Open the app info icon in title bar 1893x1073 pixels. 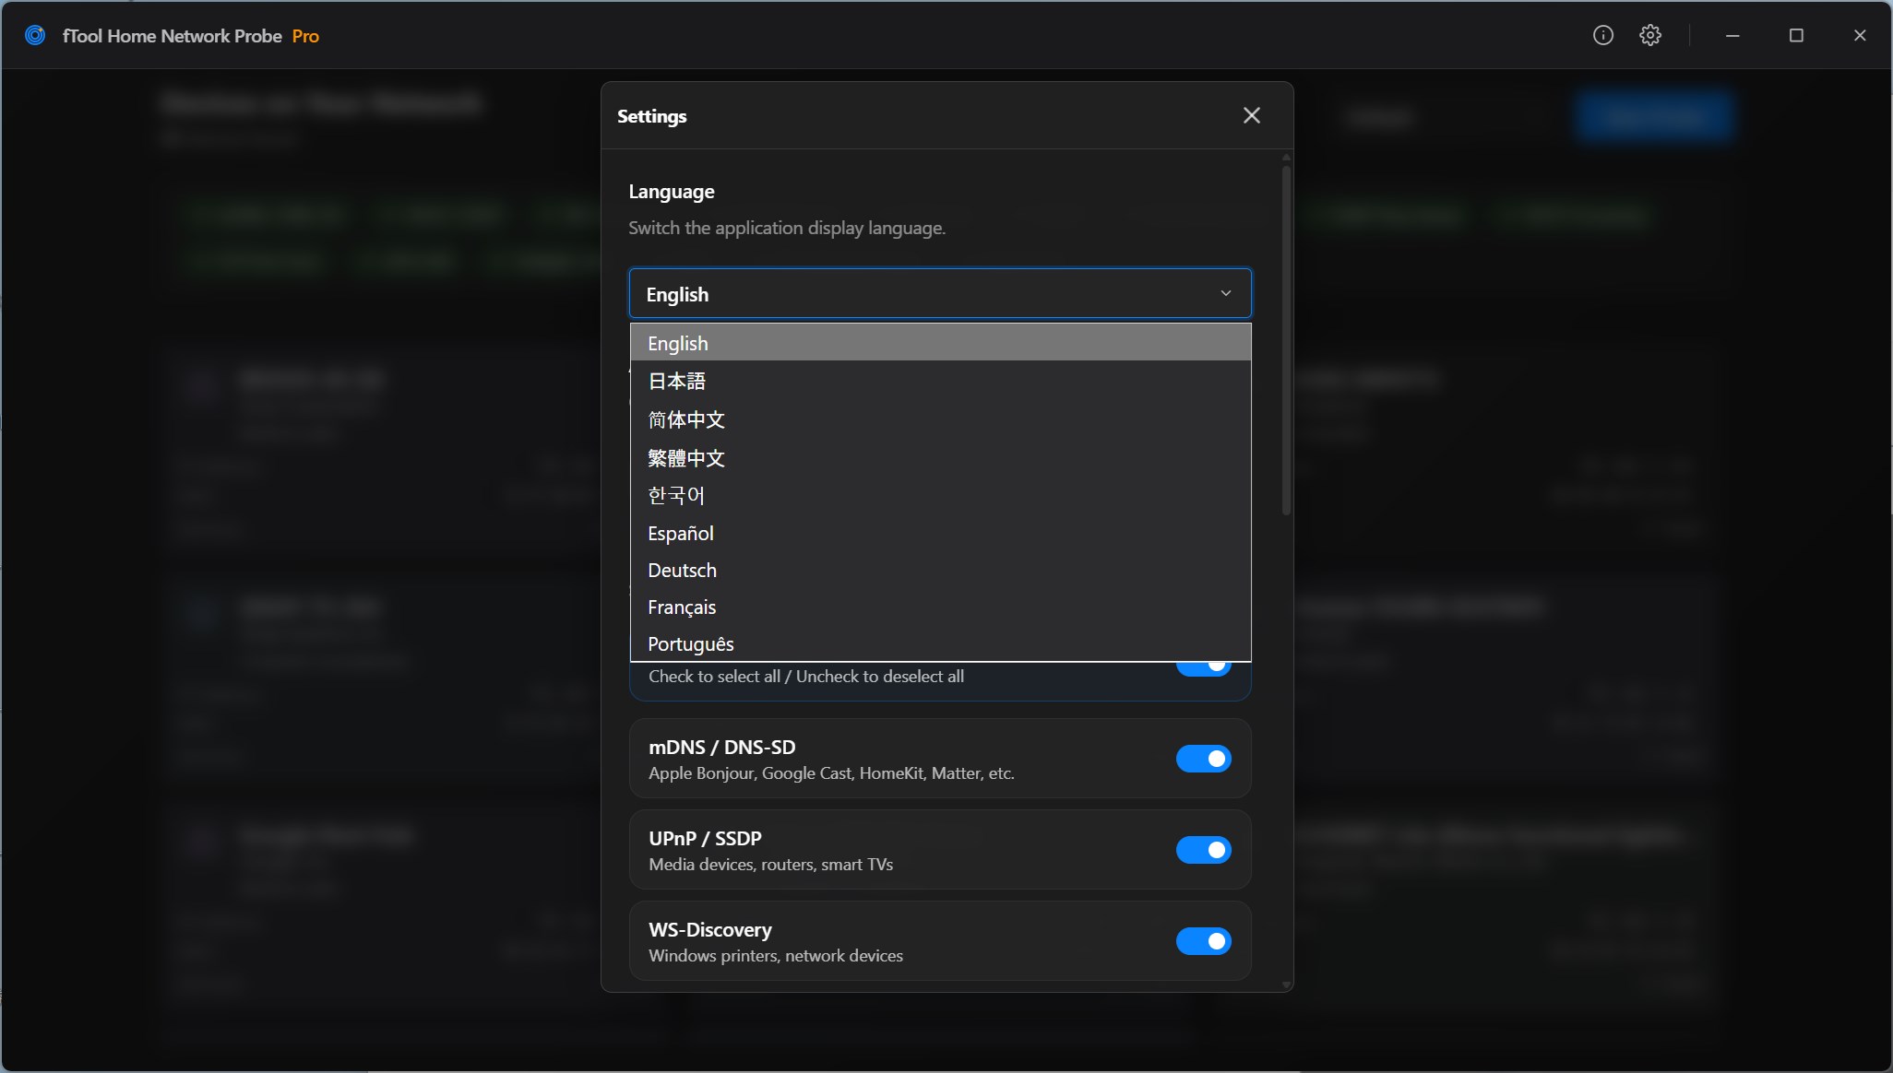pyautogui.click(x=1603, y=35)
